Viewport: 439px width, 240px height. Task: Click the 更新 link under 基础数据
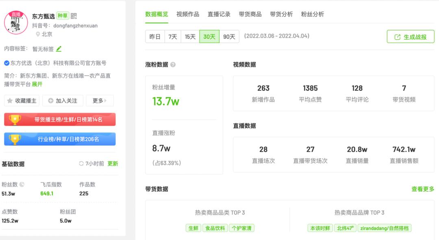pos(113,163)
